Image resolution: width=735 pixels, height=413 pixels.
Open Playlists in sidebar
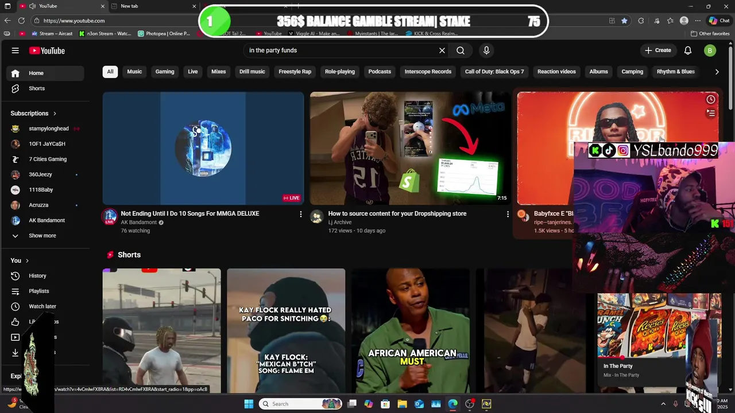point(46,291)
